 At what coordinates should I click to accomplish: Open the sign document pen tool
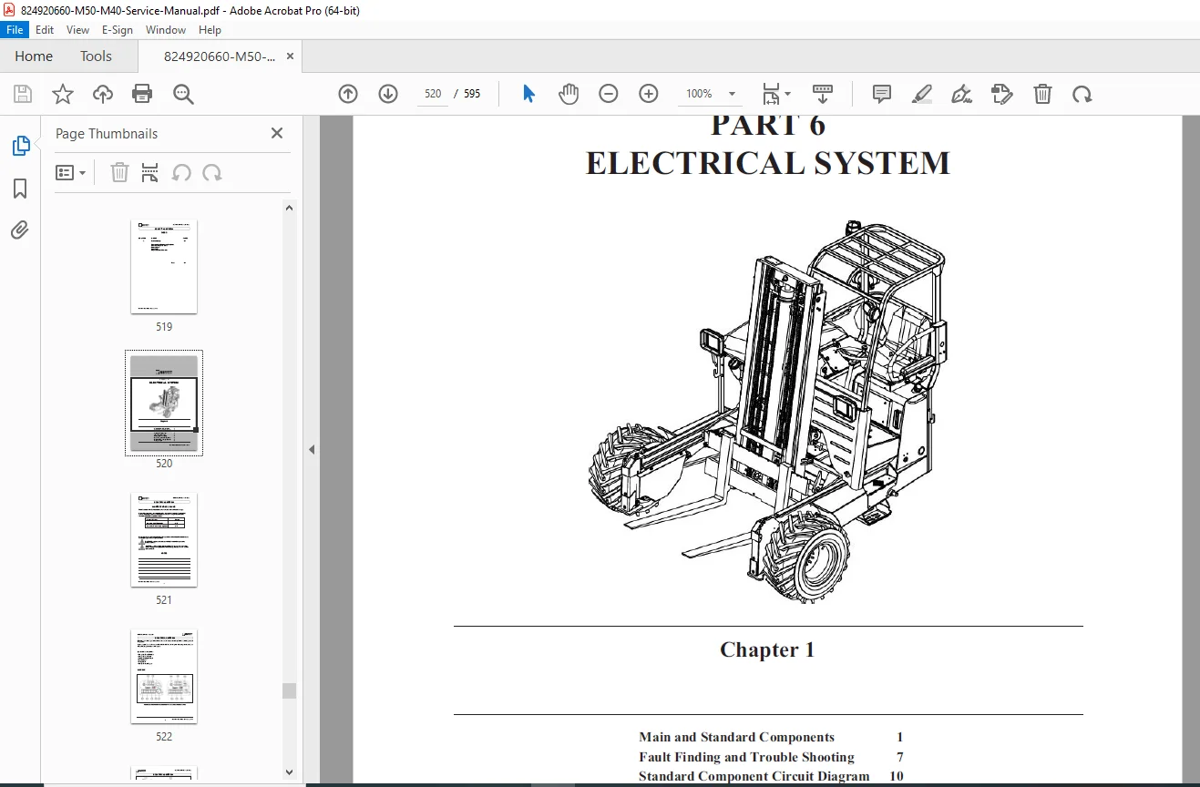[x=961, y=94]
